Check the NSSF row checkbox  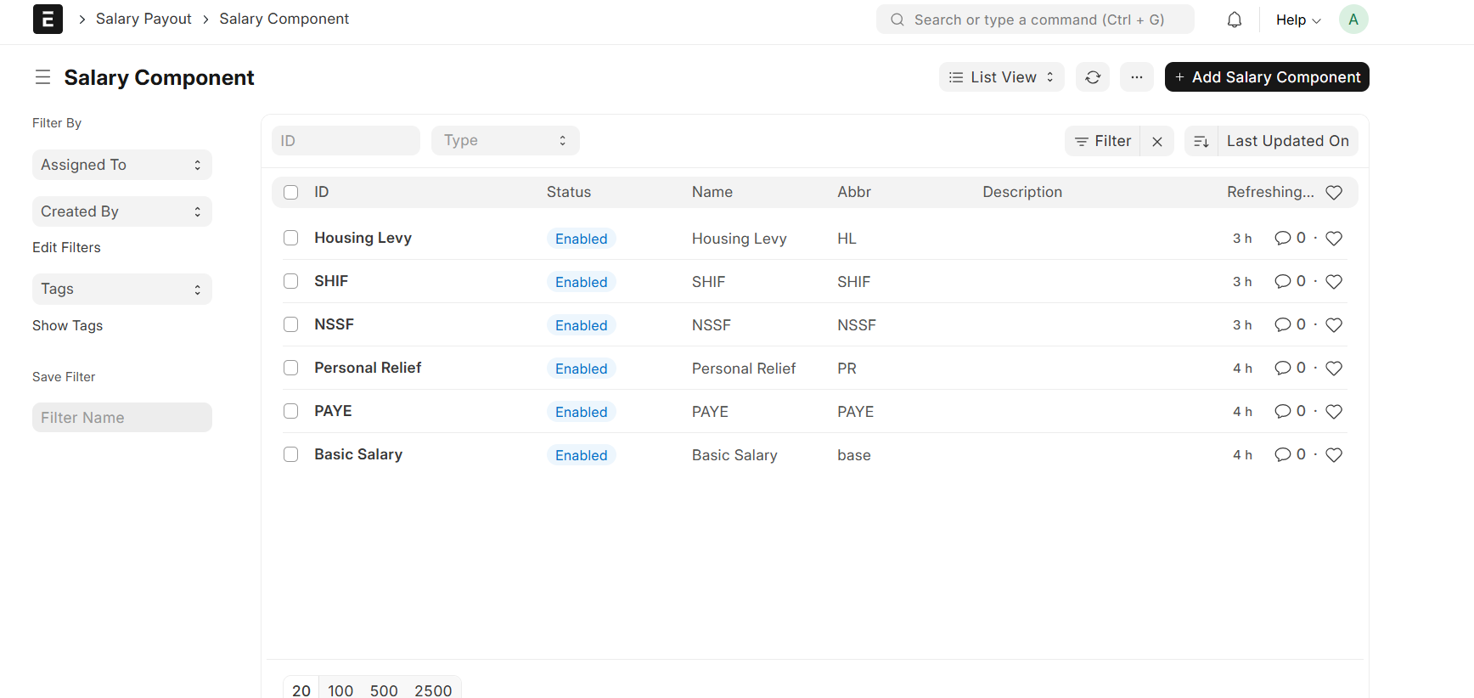[291, 324]
